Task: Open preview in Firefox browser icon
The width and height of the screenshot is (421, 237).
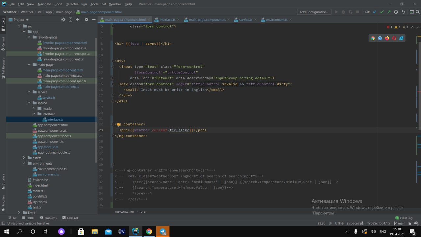Action: click(x=387, y=38)
